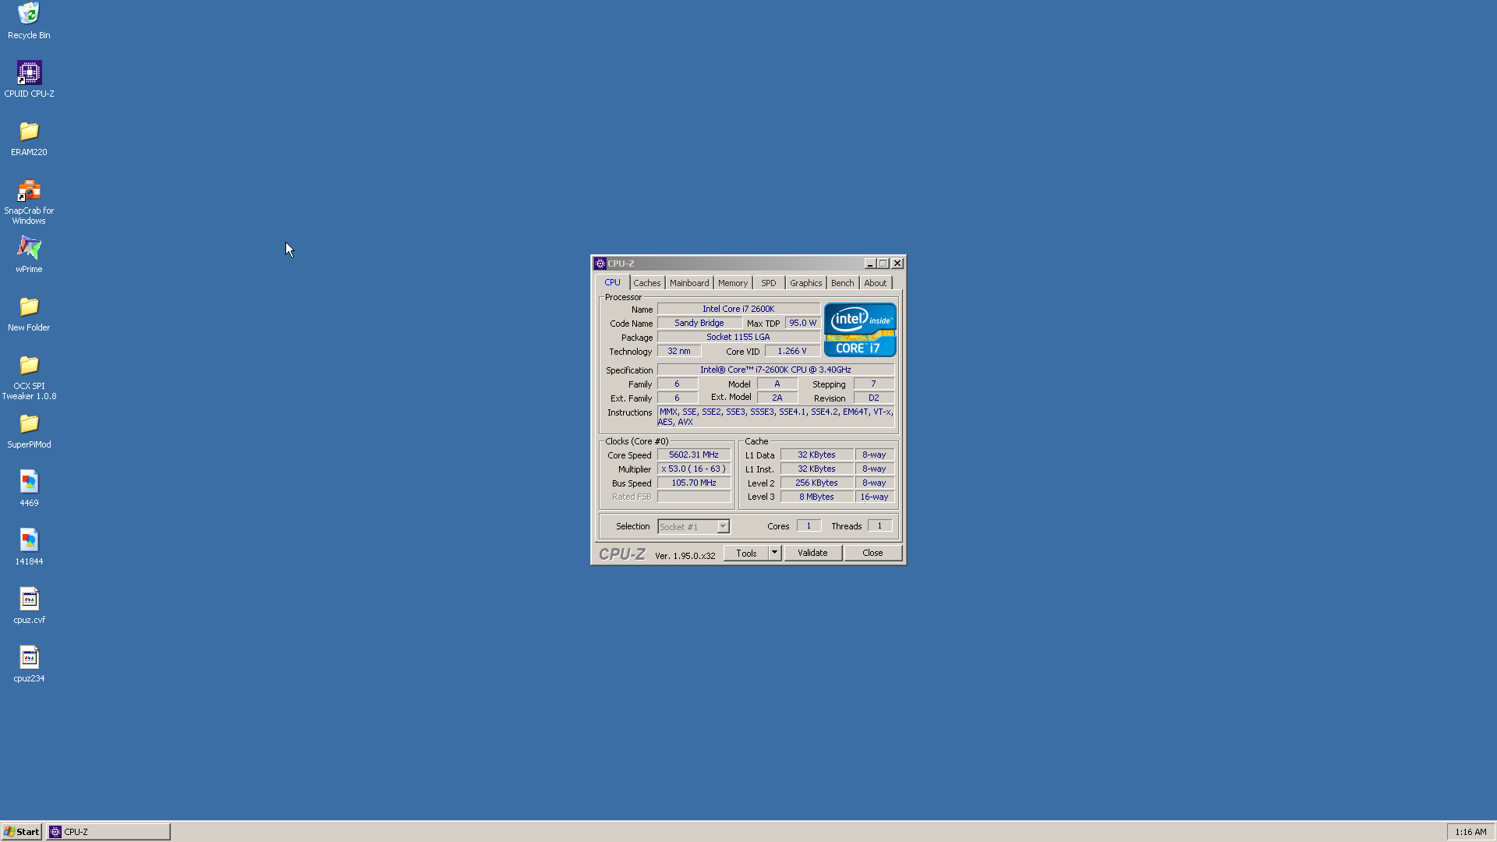1497x842 pixels.
Task: Open the Graphics tab
Action: (x=805, y=283)
